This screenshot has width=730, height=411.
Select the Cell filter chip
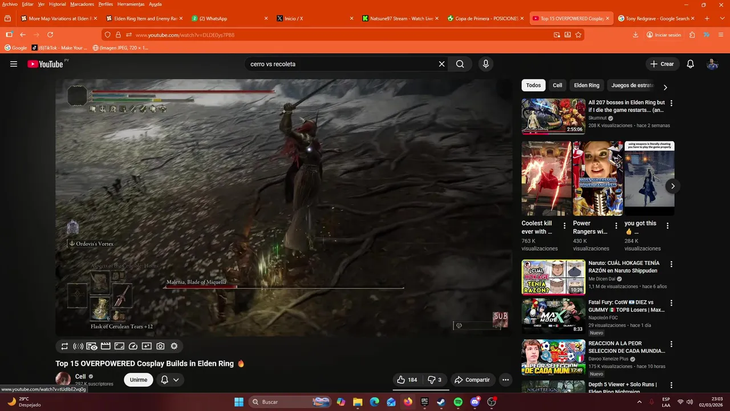coord(557,86)
